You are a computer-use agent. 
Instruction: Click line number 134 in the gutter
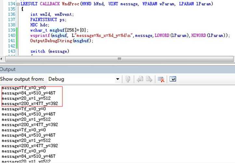(12, 4)
